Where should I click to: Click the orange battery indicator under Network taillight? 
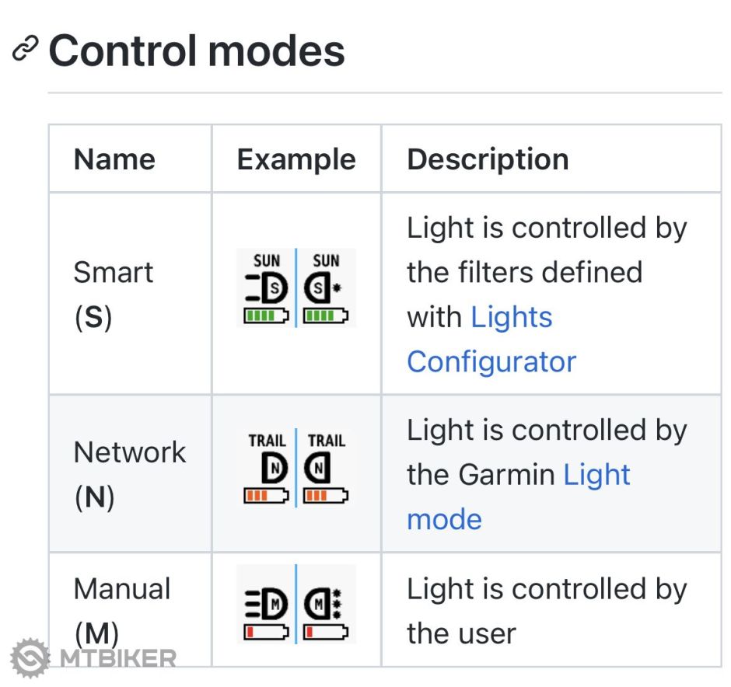coord(326,495)
